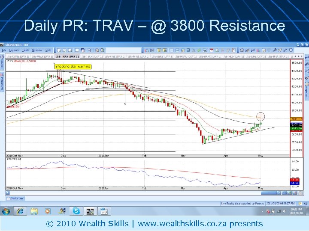Open the File menu
Viewport: 309px width, 231px height.
4,50
